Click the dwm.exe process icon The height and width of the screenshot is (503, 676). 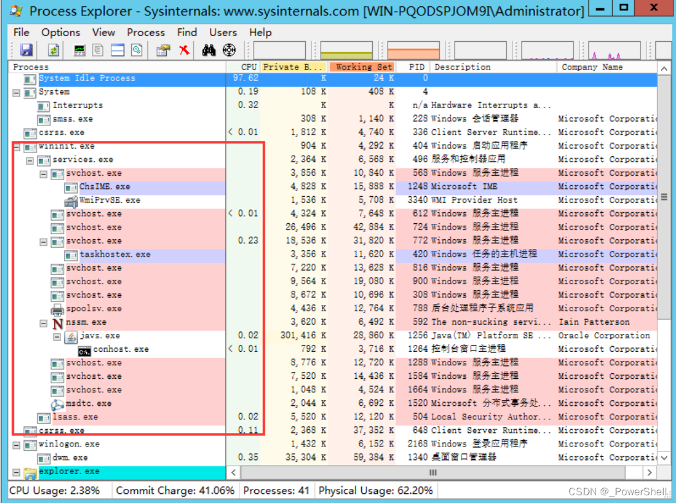44,458
